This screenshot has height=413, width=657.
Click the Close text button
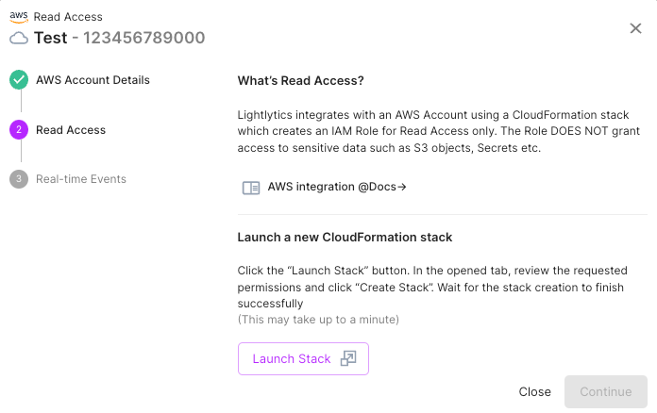[x=534, y=391]
